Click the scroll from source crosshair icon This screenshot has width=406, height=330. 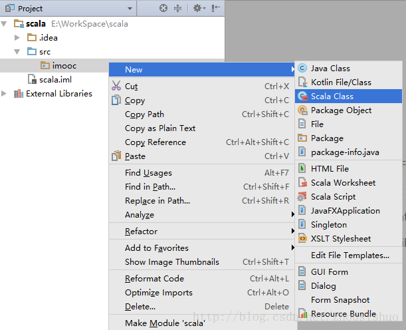pyautogui.click(x=163, y=8)
